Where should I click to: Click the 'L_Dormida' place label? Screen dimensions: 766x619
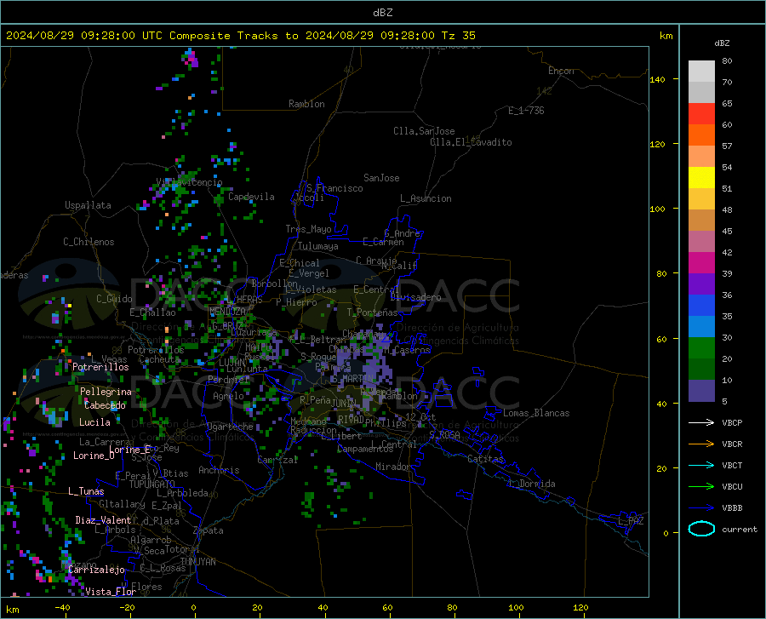pos(531,484)
